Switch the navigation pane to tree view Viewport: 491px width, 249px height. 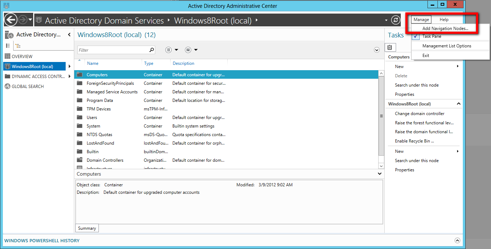coord(18,46)
